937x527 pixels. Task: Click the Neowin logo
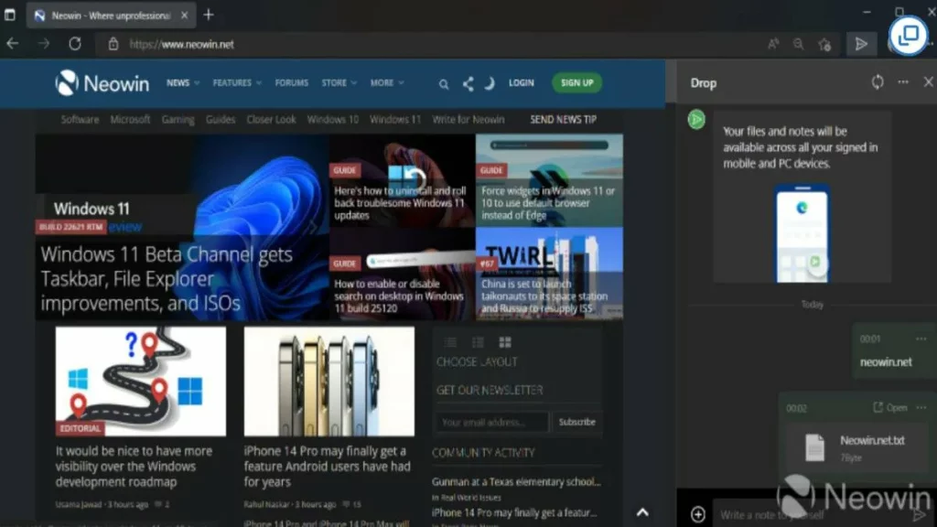pyautogui.click(x=102, y=83)
